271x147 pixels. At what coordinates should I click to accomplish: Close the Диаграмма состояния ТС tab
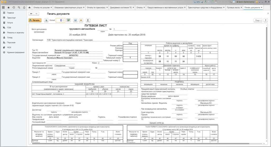click(133, 8)
